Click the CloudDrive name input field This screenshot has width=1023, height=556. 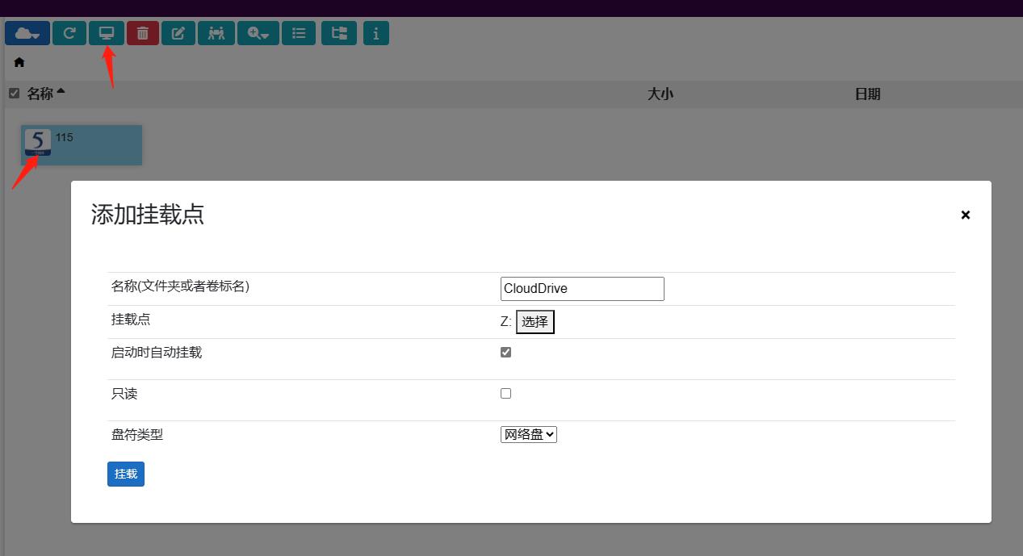582,289
